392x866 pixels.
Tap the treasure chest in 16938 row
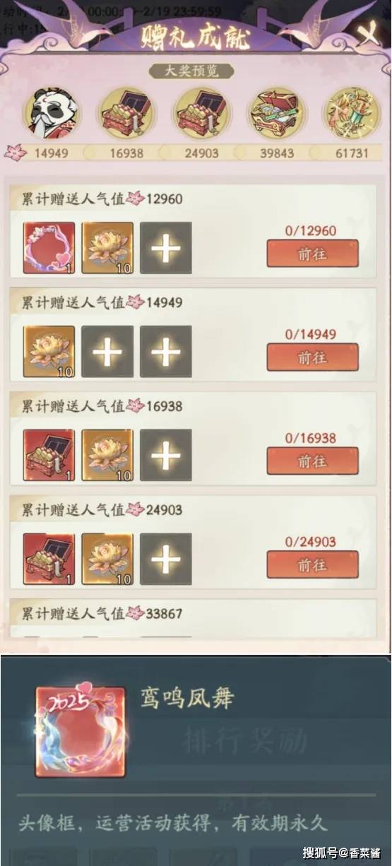click(x=49, y=456)
